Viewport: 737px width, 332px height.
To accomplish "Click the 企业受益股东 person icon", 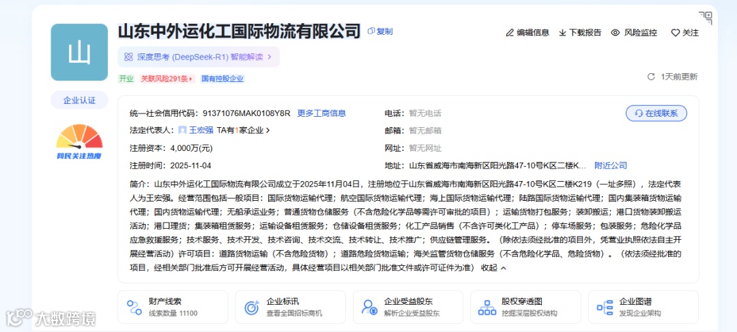I will [369, 307].
